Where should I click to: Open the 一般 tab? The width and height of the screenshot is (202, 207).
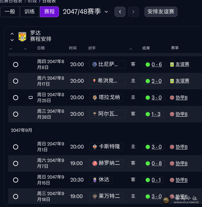pos(10,12)
